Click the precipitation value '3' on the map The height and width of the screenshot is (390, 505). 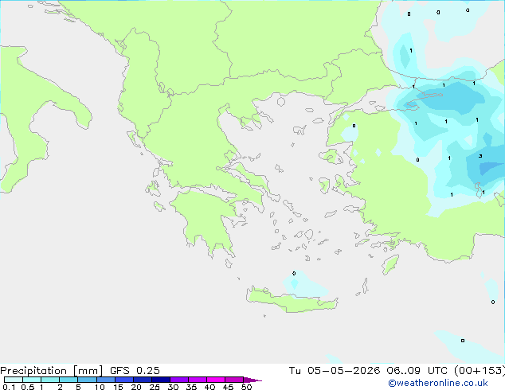480,156
